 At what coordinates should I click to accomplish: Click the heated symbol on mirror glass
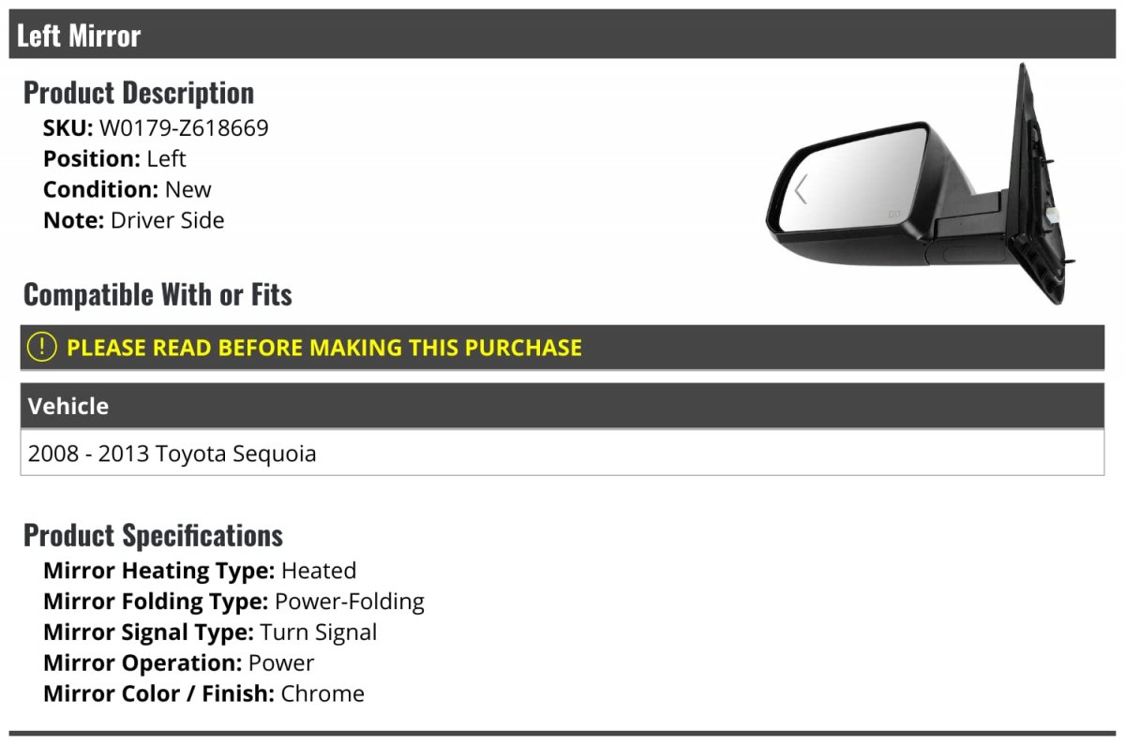tap(893, 215)
